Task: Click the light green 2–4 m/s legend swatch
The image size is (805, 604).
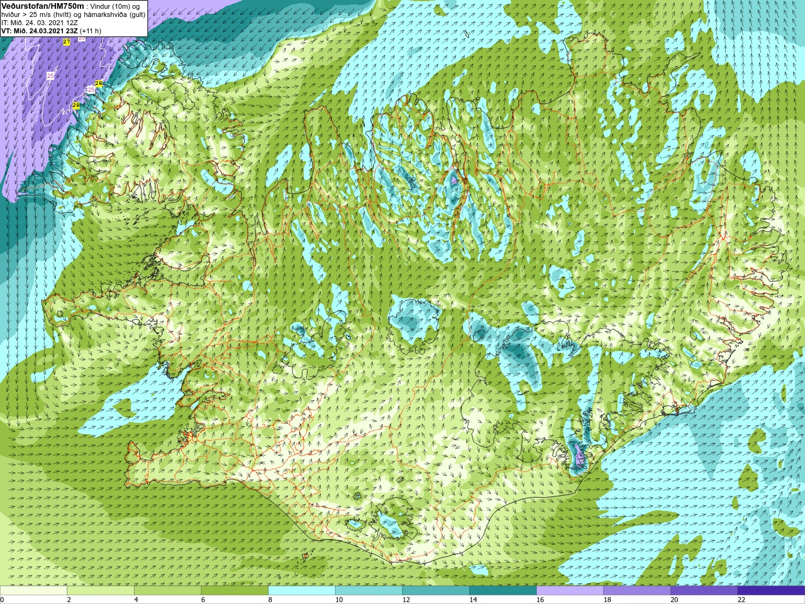Action: (x=101, y=591)
